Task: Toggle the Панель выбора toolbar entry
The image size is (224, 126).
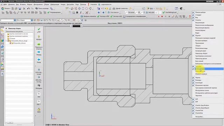Action: point(208,12)
